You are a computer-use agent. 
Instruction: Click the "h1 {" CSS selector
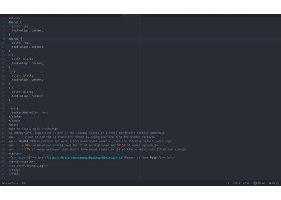point(12,71)
